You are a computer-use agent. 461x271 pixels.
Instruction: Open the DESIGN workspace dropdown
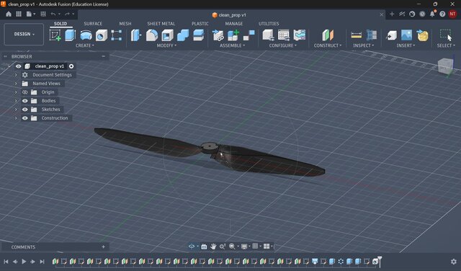coord(24,34)
